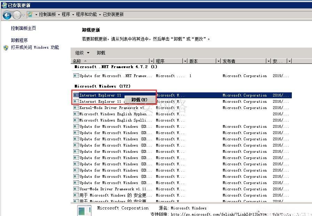Click the icon of the highlighted Internet Explorer 11 row
Screen dimensions: 312x216
click(76, 95)
